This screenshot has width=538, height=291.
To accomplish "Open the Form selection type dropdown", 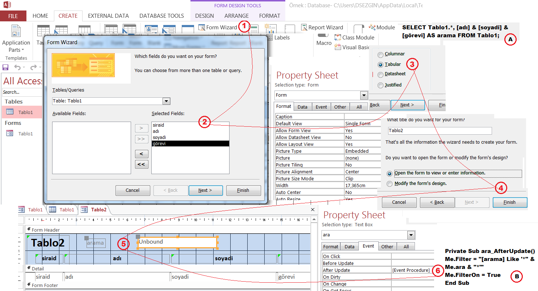I will pos(364,96).
